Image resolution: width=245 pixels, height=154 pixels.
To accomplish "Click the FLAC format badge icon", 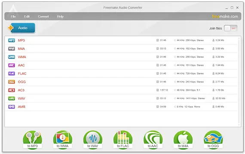I will coord(12,74).
